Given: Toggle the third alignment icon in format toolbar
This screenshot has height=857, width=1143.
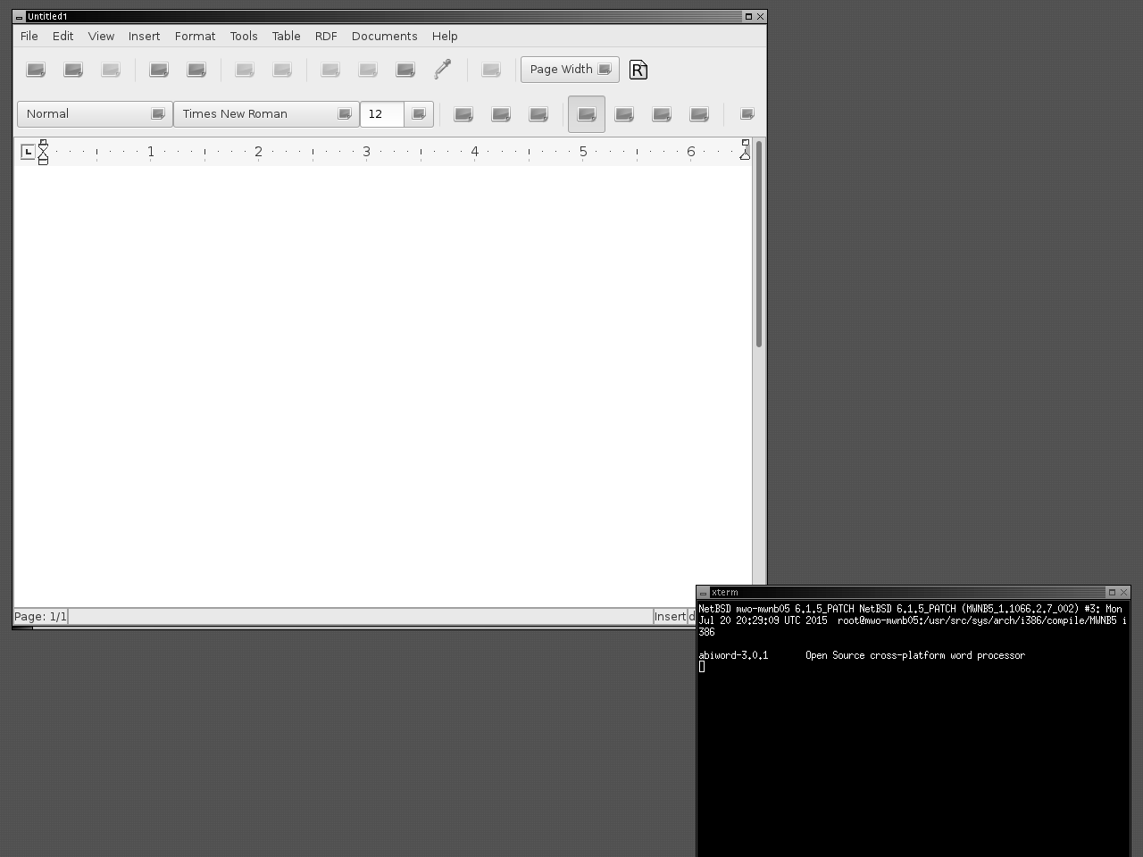Looking at the screenshot, I should (662, 114).
